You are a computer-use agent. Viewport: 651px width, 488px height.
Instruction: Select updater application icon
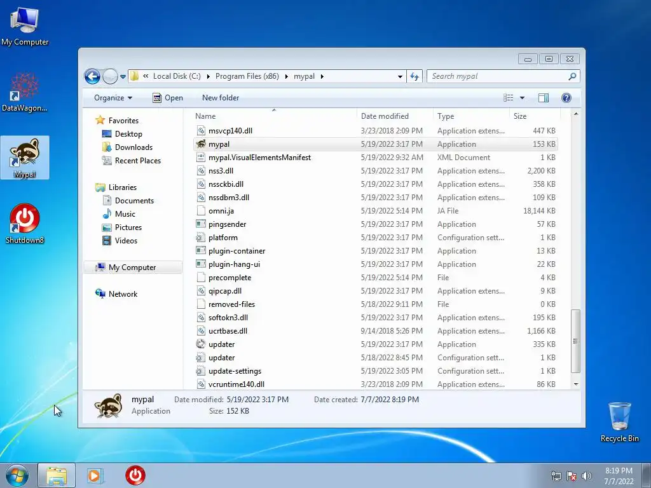pos(201,344)
